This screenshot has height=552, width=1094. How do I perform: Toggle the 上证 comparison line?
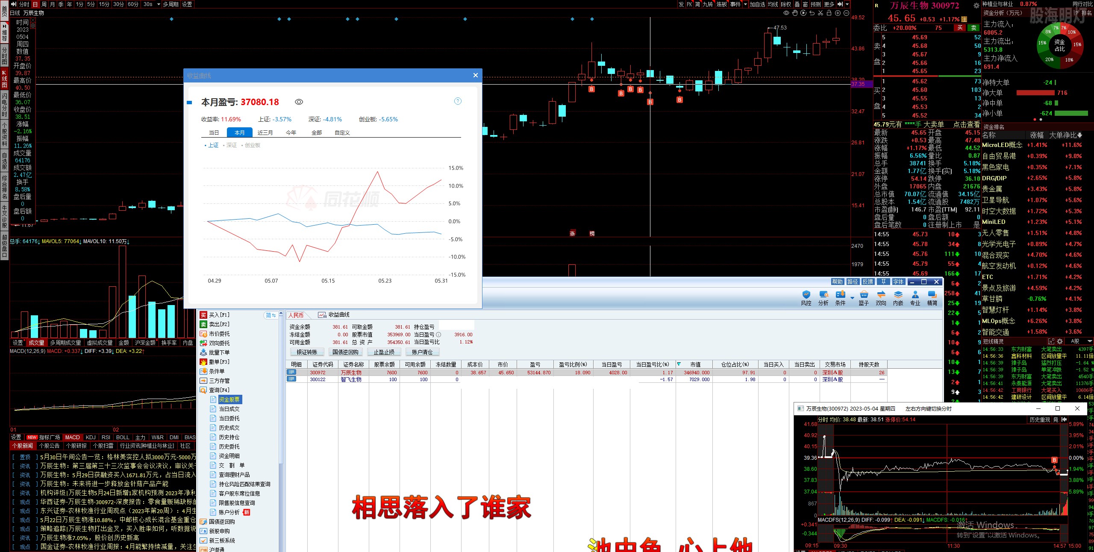tap(212, 145)
